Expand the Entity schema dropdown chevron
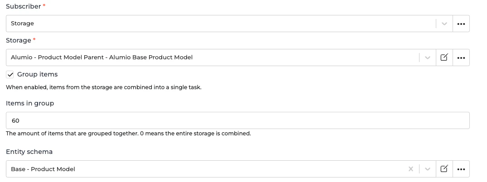The image size is (487, 182). (x=427, y=169)
